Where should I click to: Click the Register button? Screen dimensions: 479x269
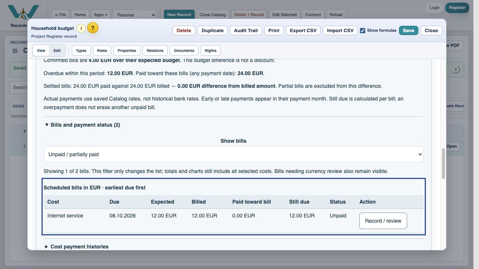pos(457,7)
